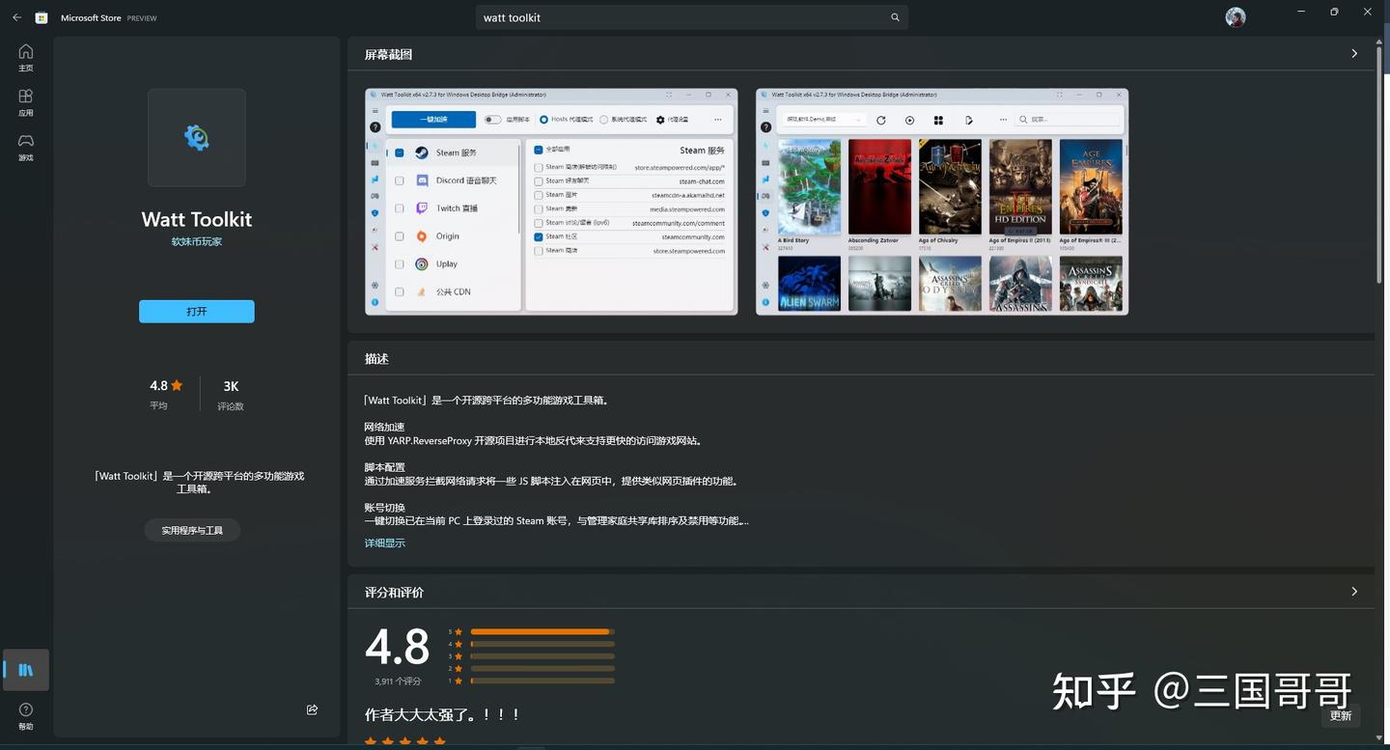Click the vertical page scrollbar
Image resolution: width=1390 pixels, height=750 pixels.
[x=1378, y=164]
